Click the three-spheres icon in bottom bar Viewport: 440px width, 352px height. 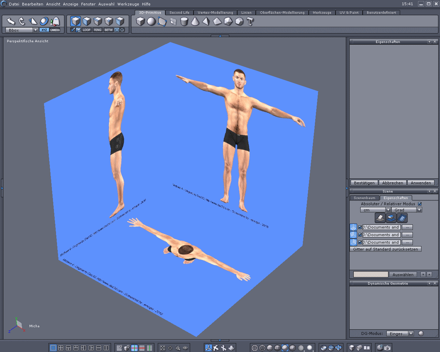(339, 348)
